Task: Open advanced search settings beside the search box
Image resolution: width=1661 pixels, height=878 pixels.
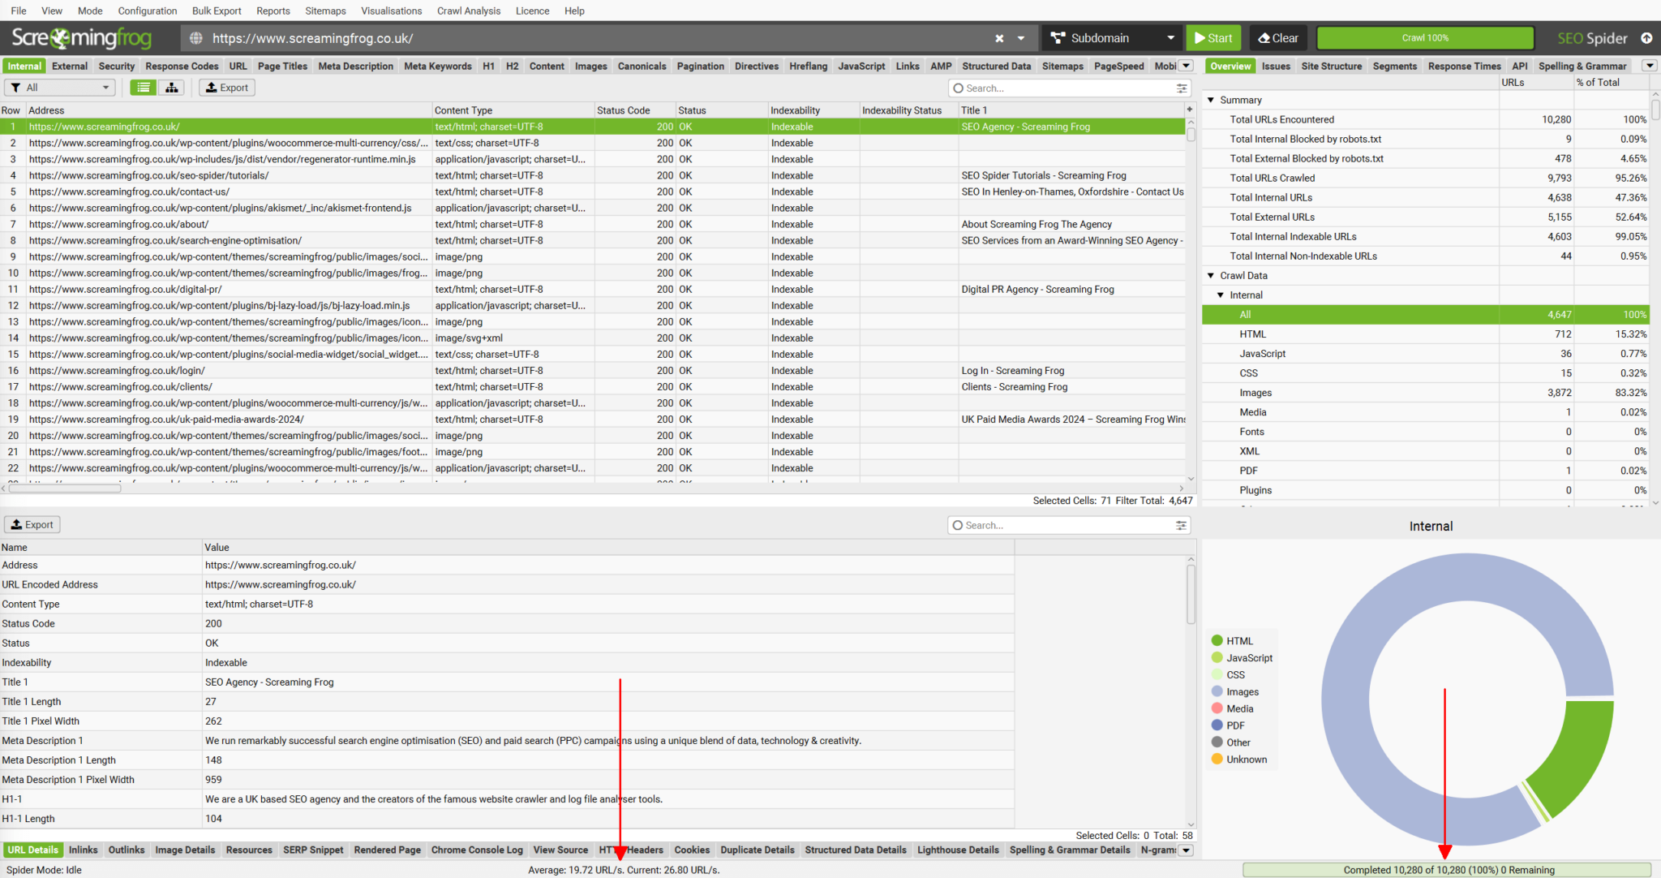Action: click(1181, 88)
